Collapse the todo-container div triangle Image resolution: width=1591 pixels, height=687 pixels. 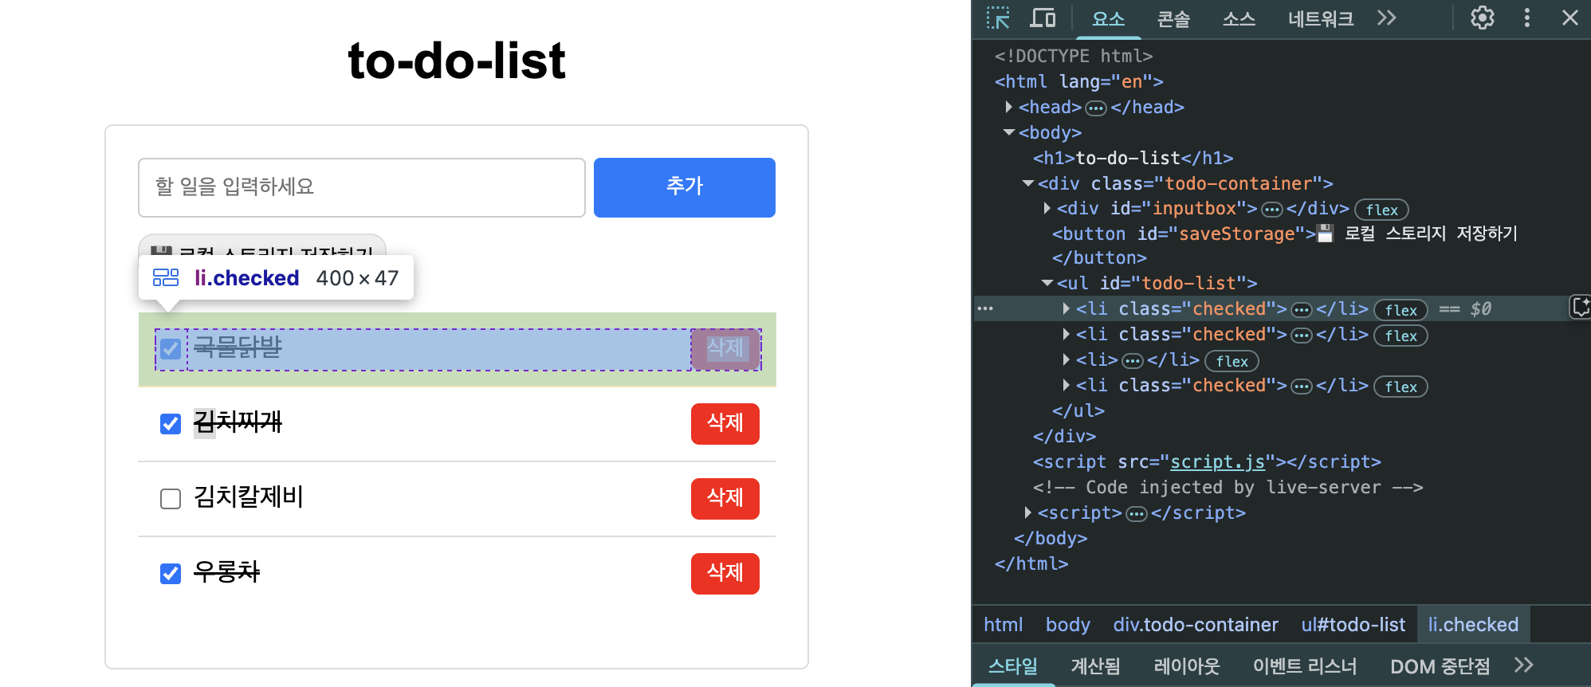point(1028,183)
